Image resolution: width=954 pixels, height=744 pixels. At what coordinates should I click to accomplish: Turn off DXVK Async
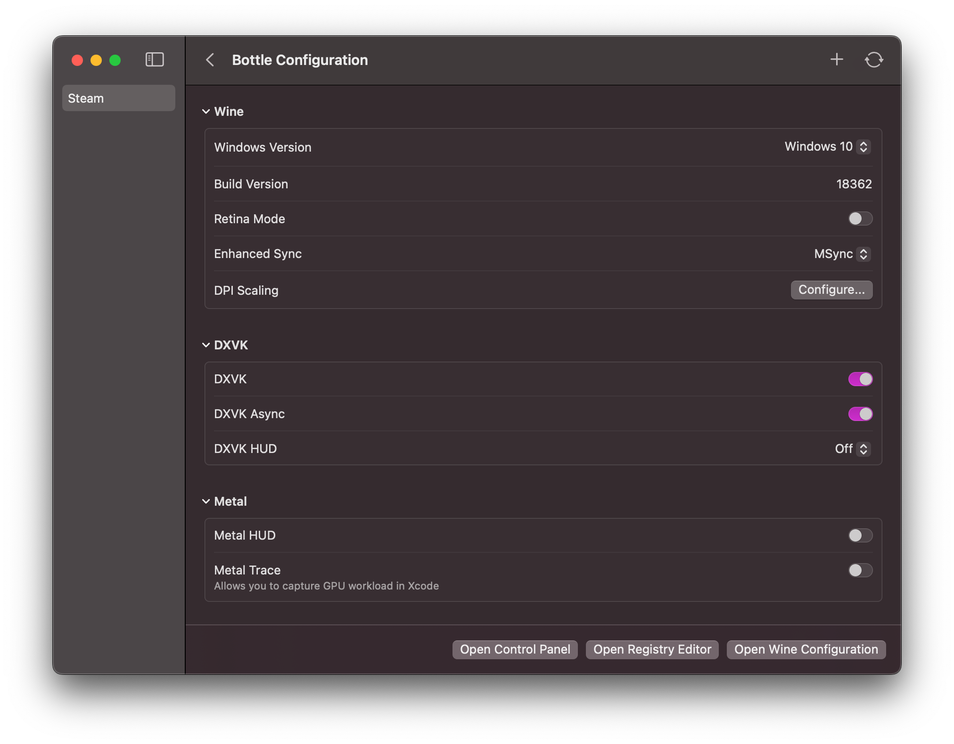(860, 414)
